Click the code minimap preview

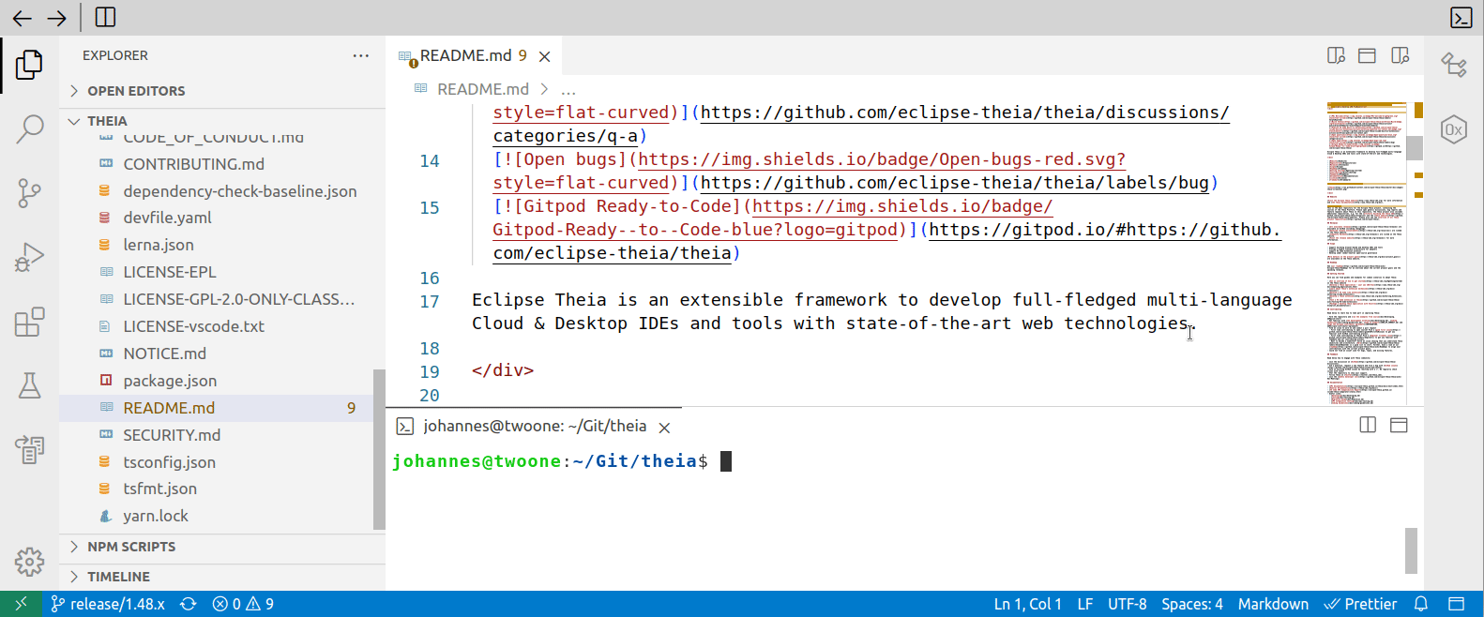coord(1366,253)
